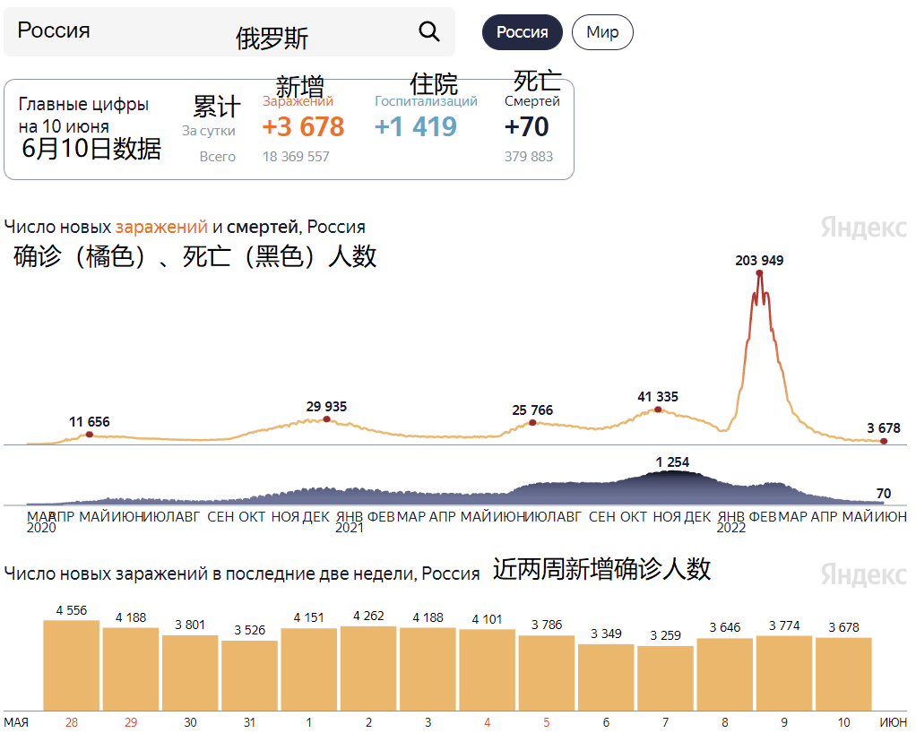Select the Россия tab

523,31
